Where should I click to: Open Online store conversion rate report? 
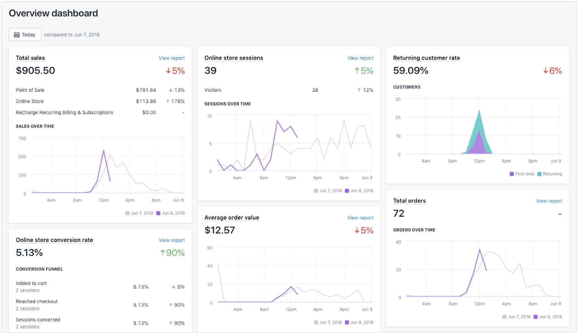coord(172,240)
